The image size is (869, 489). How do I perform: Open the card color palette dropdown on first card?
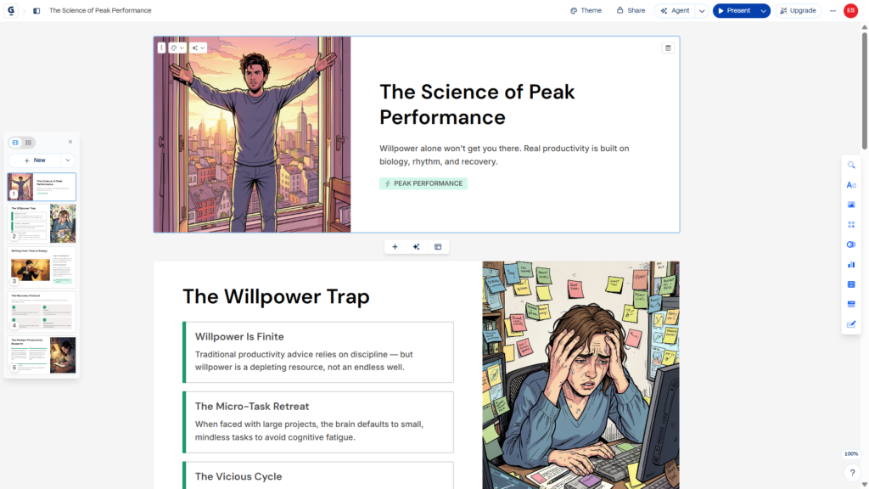click(177, 48)
